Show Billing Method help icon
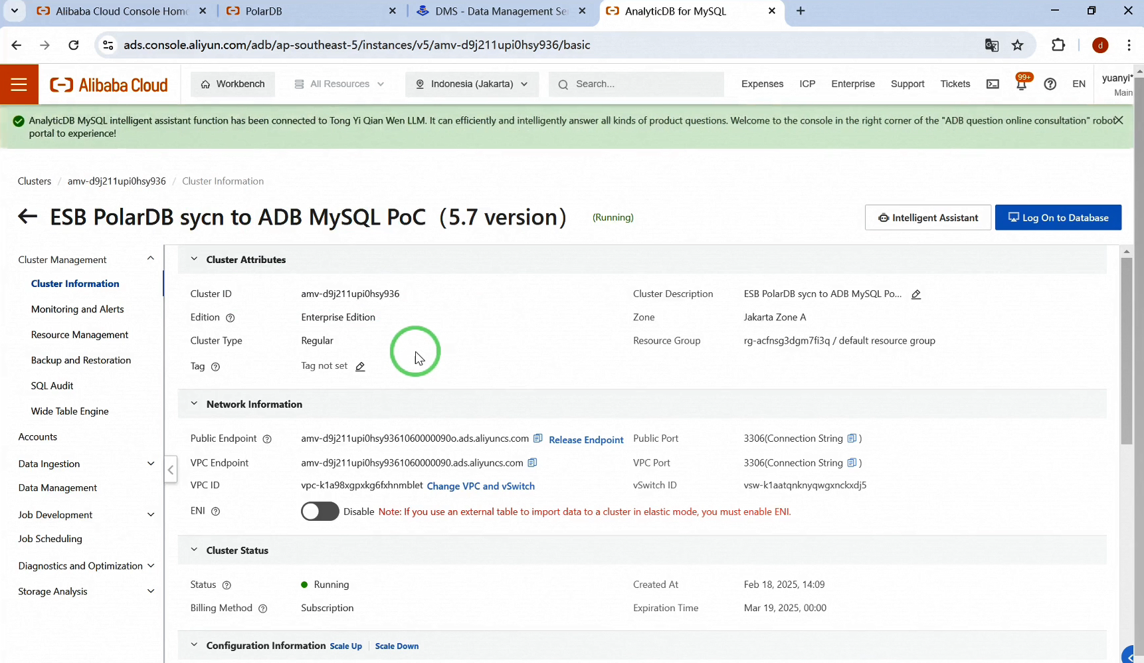Viewport: 1144px width, 663px height. click(262, 609)
